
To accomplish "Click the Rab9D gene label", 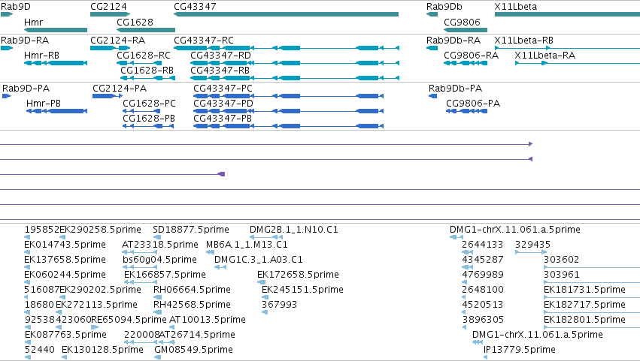I will click(16, 7).
